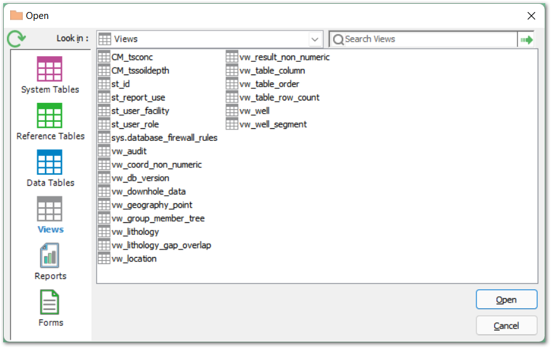Click the grid icon beside vw_table_order
Viewport: 551px width, 348px height.
[232, 84]
